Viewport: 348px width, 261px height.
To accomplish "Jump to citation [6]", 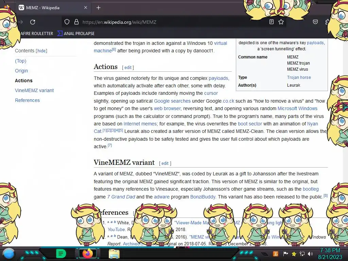I will 114,50.
